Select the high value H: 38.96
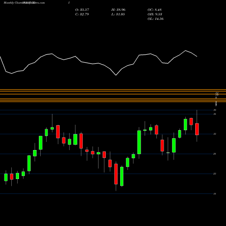Screen dimensions: 226x226 pyautogui.click(x=118, y=10)
